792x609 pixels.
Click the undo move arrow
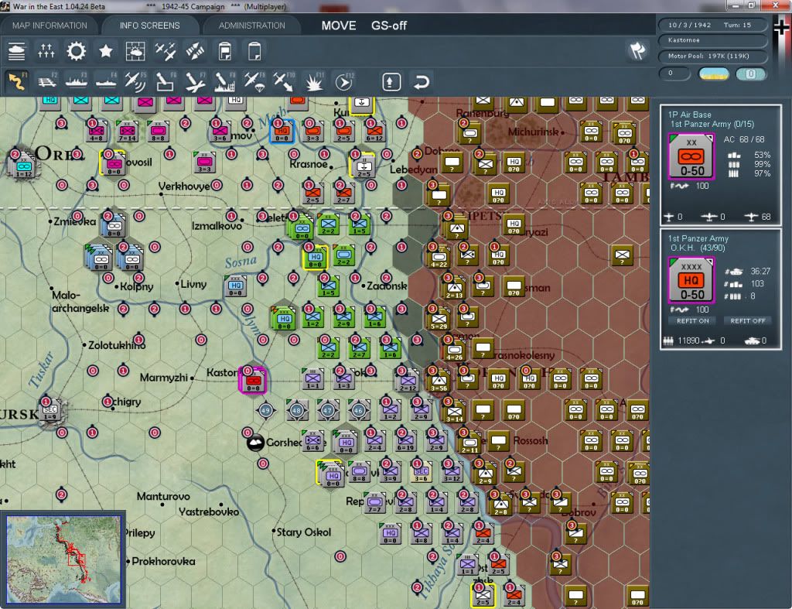(x=421, y=82)
